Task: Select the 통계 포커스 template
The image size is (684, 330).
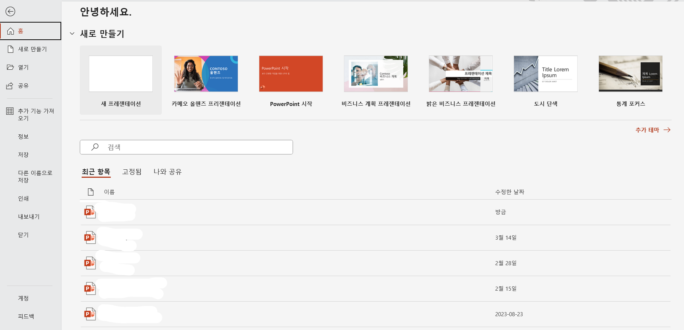Action: pos(630,80)
